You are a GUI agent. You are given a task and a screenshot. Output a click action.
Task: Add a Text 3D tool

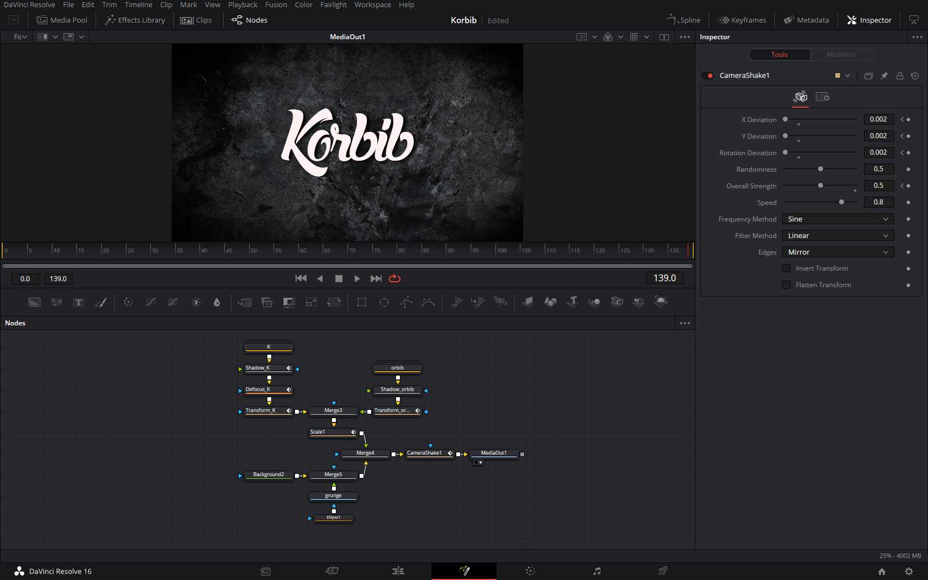[x=573, y=302]
